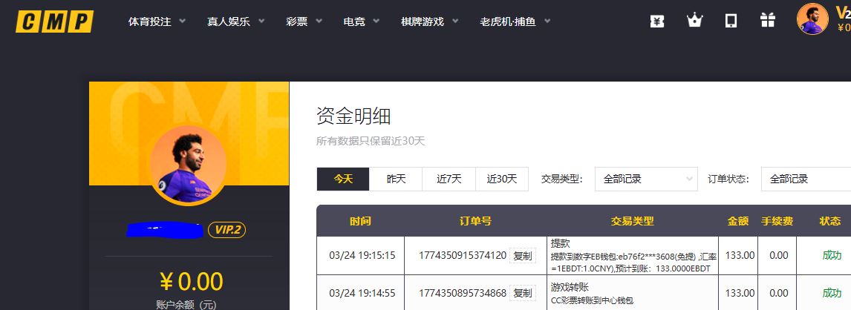
Task: Expand the 棋牌游戏 menu
Action: (429, 22)
